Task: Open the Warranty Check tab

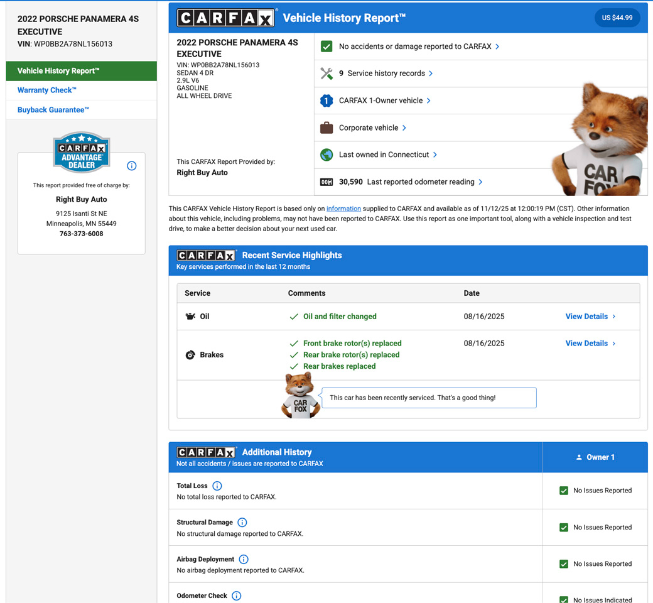Action: (47, 90)
